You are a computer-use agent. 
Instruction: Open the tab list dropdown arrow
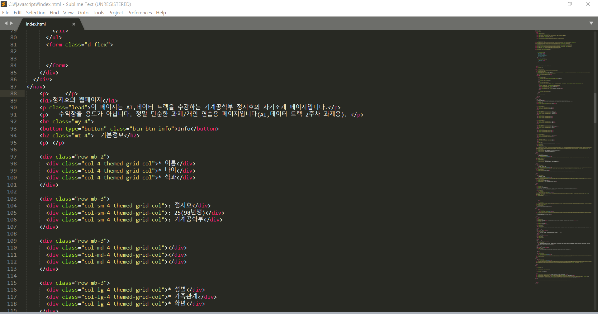[x=591, y=23]
